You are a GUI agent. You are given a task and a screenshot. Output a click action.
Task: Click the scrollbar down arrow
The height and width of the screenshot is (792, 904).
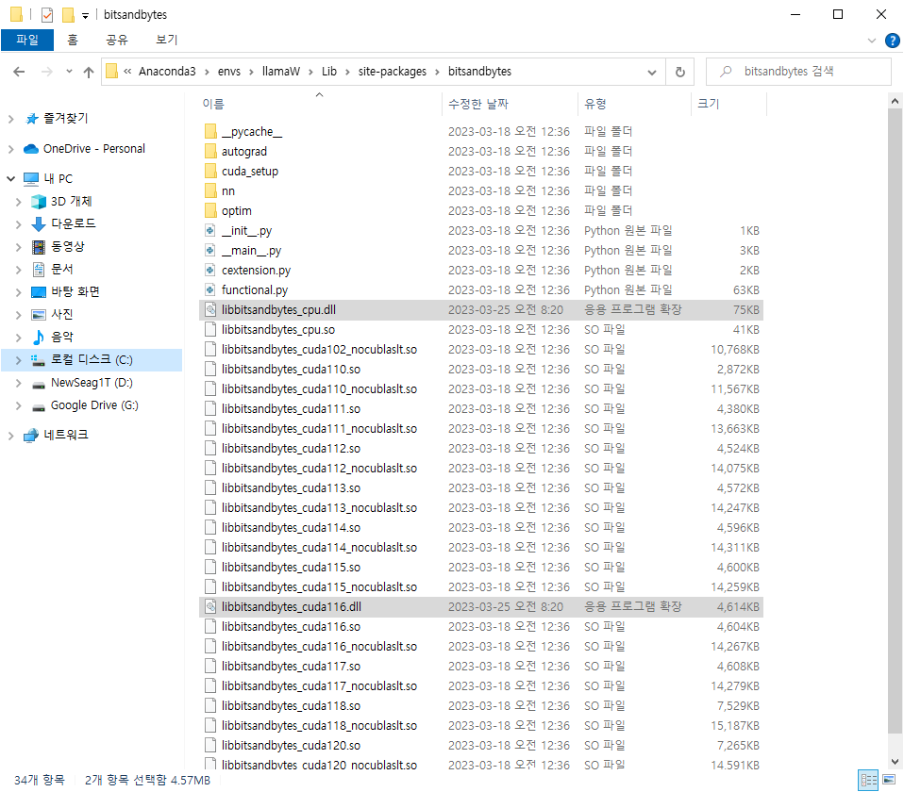tap(895, 762)
